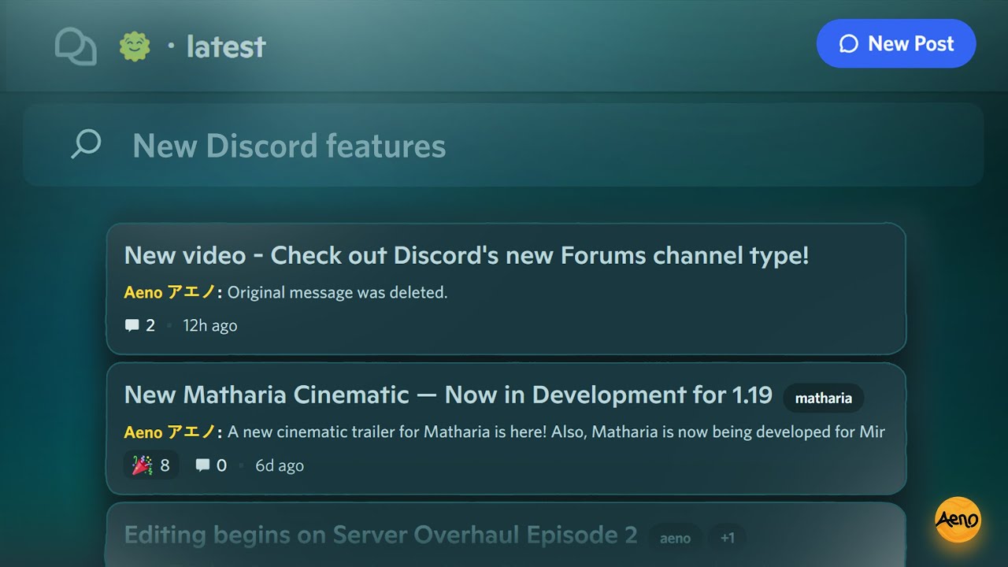Click the comment bubble icon showing 0 replies
Screen dimensions: 1008x567
click(203, 465)
